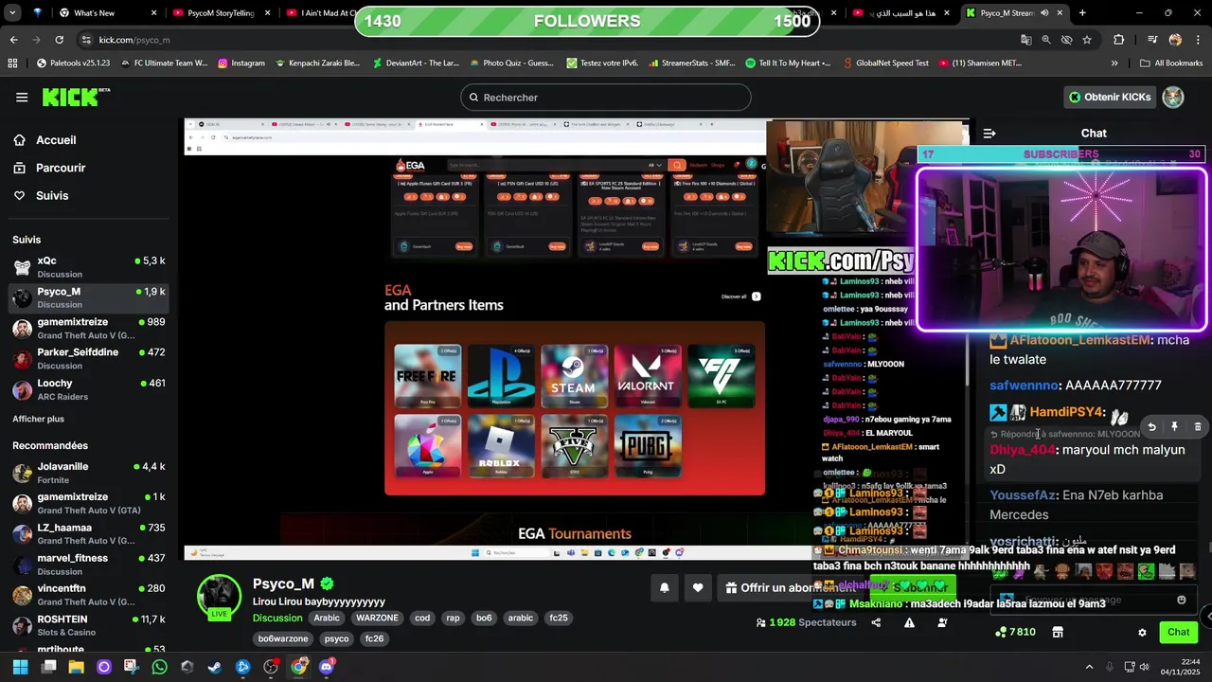Switch to PsycoM StoryTelling tab
Screen dimensions: 1212x682
pyautogui.click(x=220, y=13)
